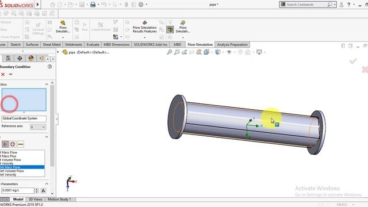The height and width of the screenshot is (207, 368).
Task: Switch to the Weldments ribbon tab
Action: point(74,45)
